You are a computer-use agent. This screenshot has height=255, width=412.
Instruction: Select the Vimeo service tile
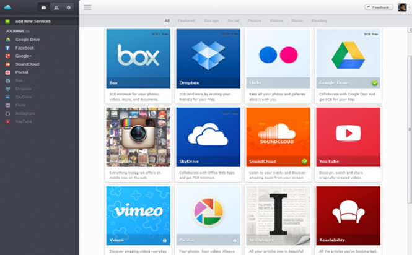138,215
